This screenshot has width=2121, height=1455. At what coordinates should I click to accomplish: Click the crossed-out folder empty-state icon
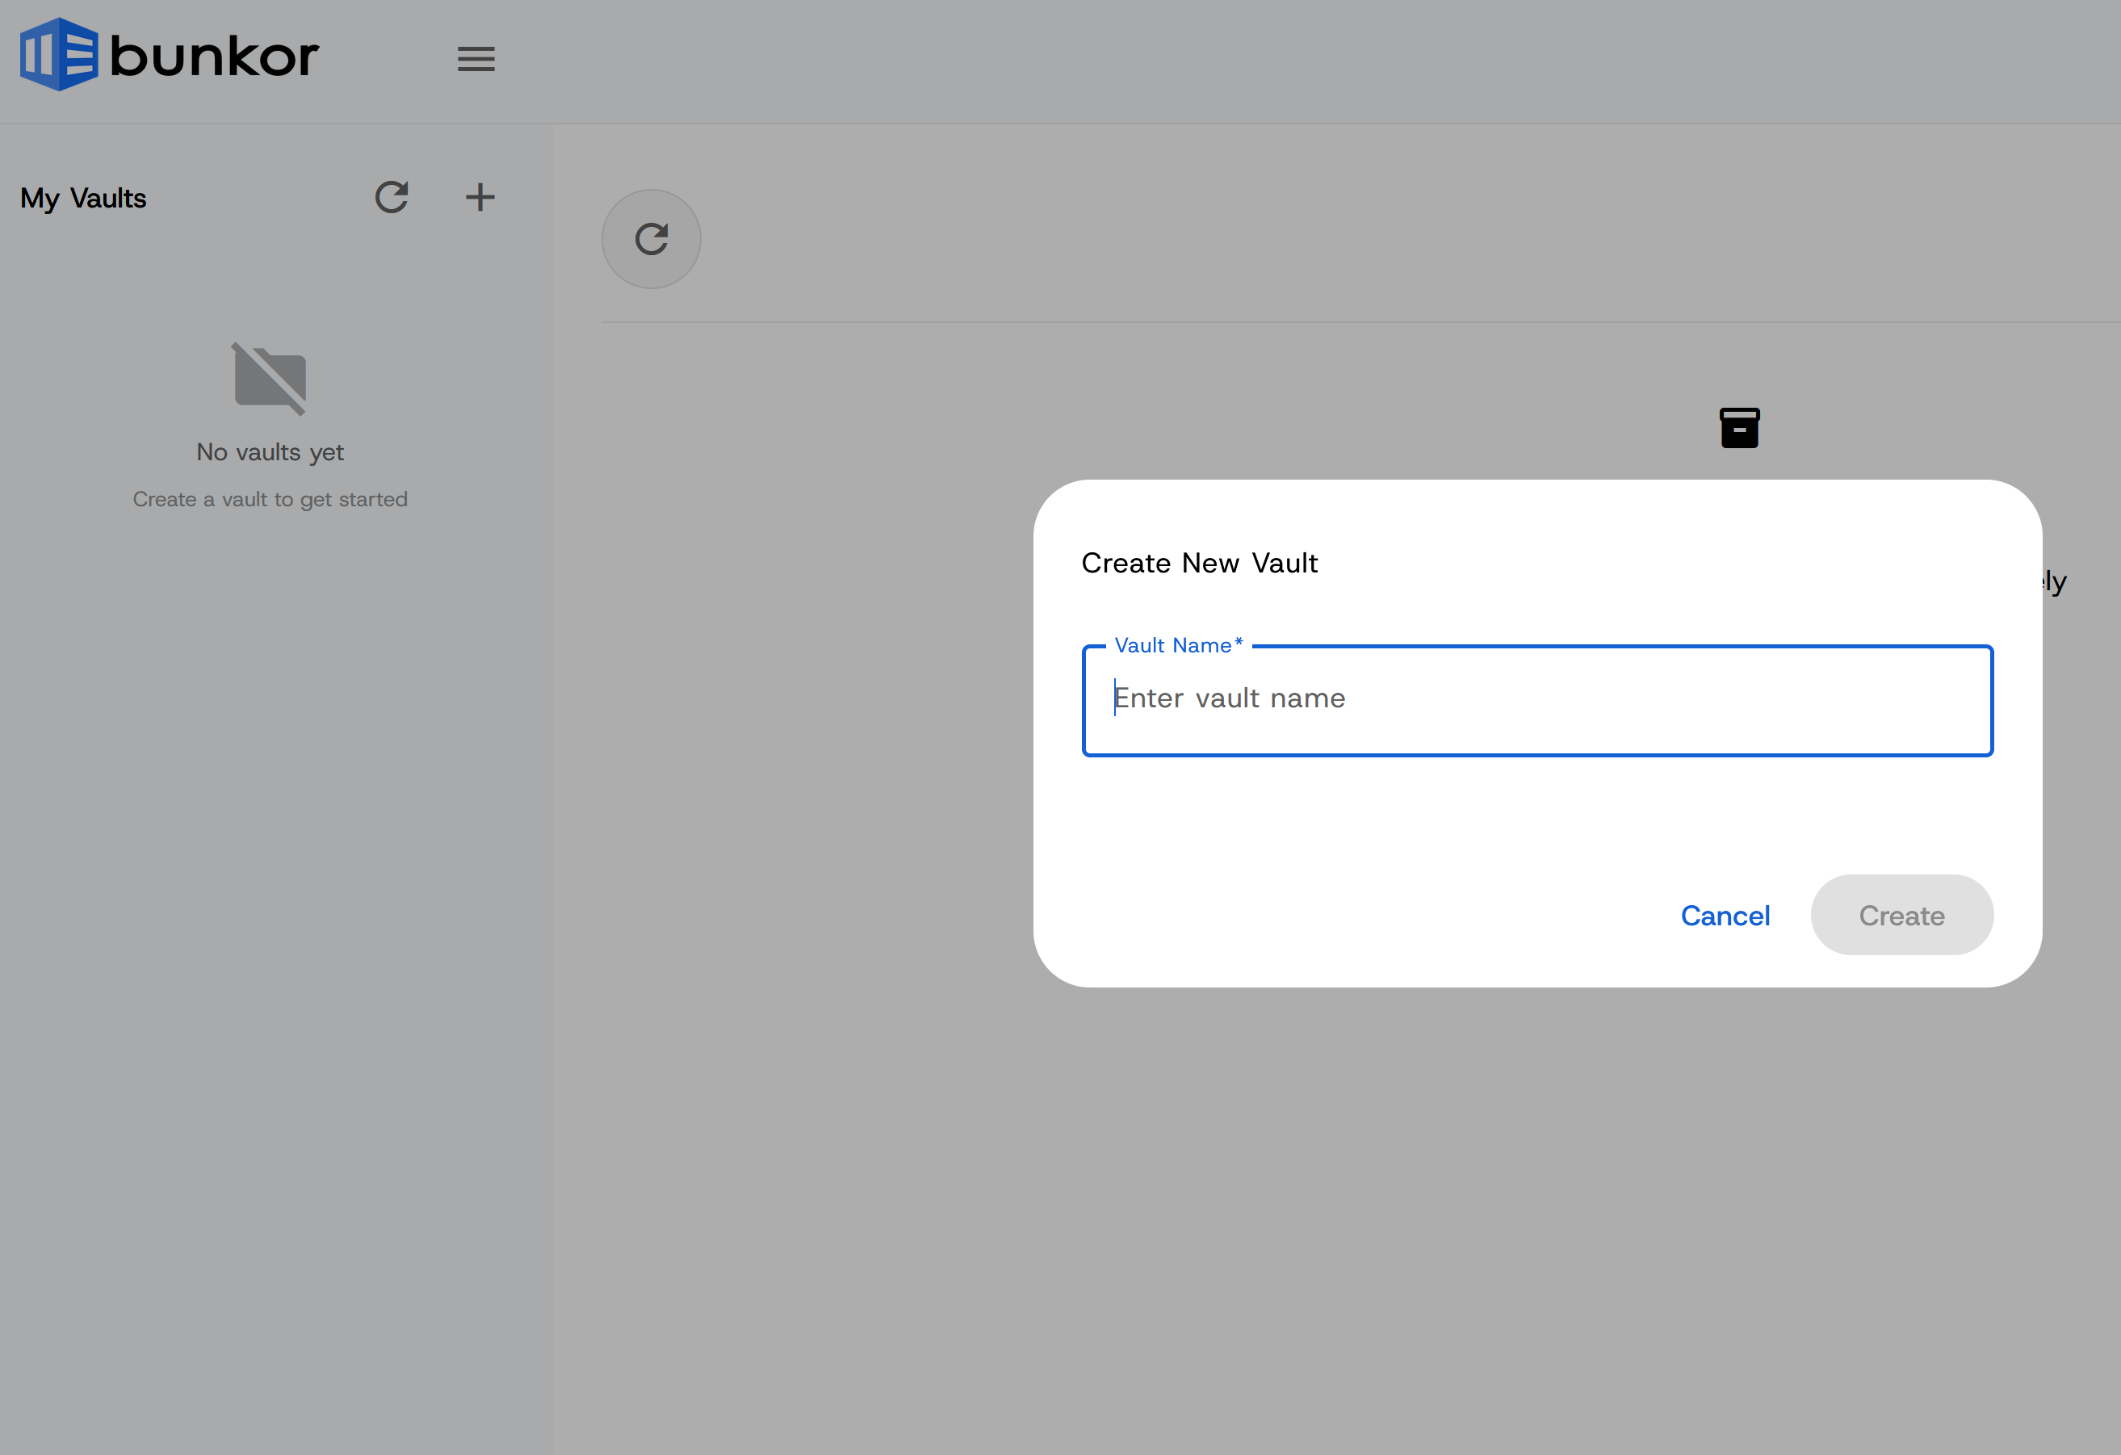click(270, 379)
